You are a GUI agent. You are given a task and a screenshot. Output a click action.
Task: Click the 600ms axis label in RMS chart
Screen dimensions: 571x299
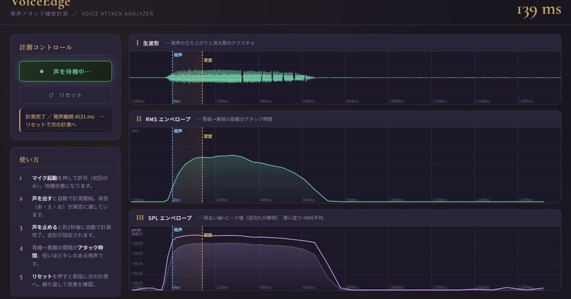309,200
